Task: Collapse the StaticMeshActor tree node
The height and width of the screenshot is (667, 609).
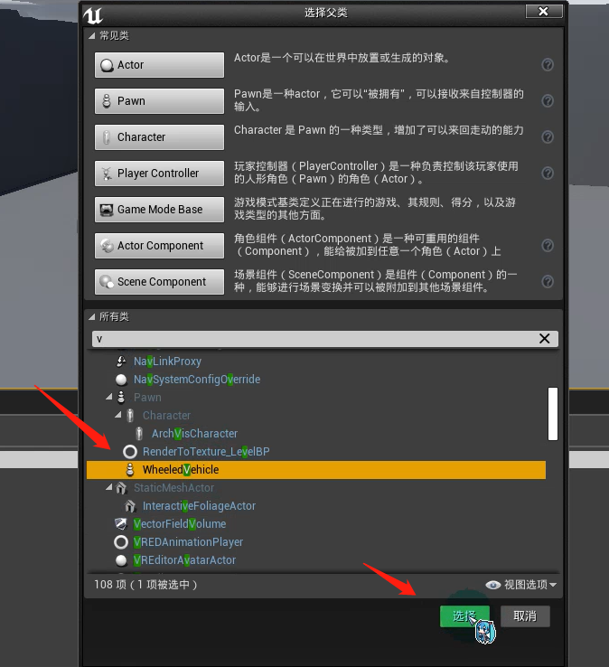Action: tap(109, 487)
